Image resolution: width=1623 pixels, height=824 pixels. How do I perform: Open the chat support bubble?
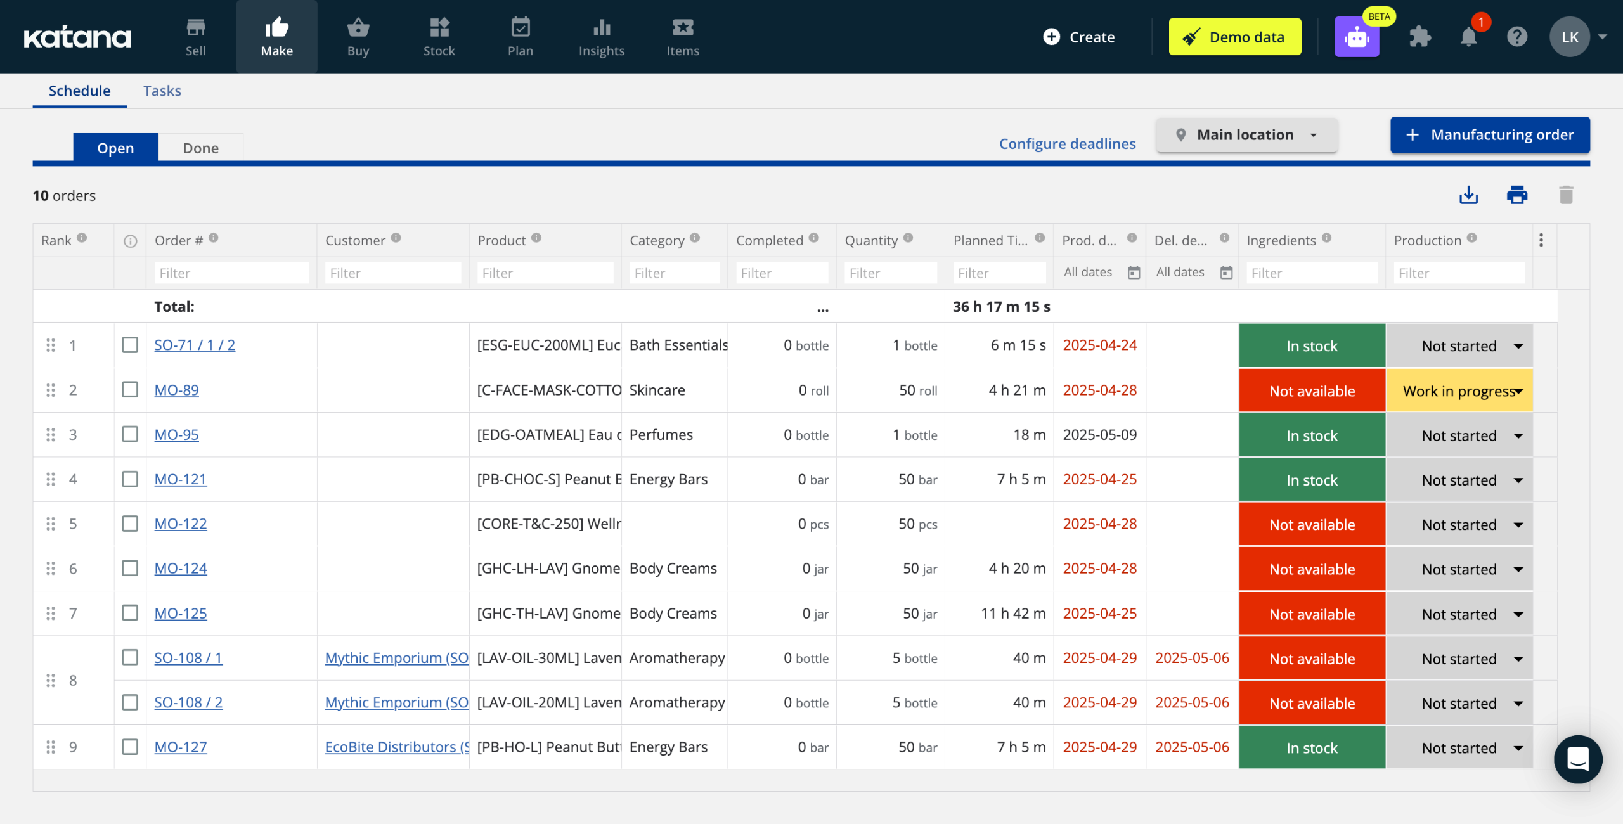pos(1577,759)
